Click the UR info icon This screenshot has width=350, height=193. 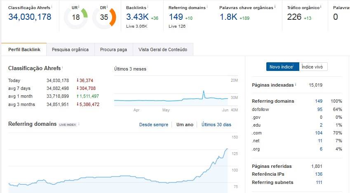79,7
